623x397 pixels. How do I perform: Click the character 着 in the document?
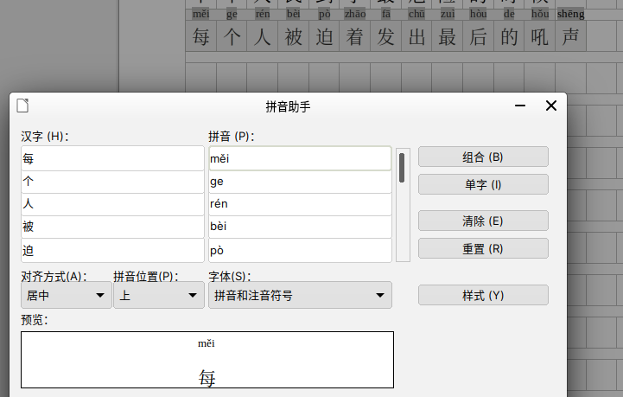(355, 37)
